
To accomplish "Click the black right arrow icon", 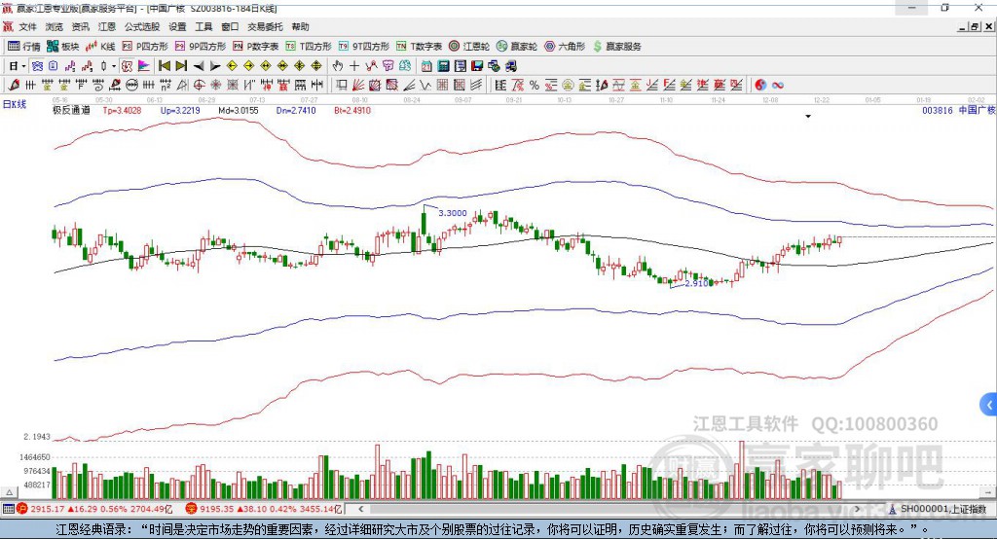I will tap(215, 66).
